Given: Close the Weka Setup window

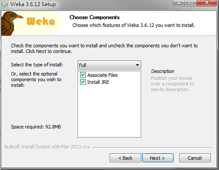Looking at the screenshot, I should [x=206, y=3].
